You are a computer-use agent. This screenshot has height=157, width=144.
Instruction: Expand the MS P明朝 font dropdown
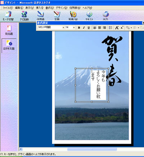coord(63,28)
